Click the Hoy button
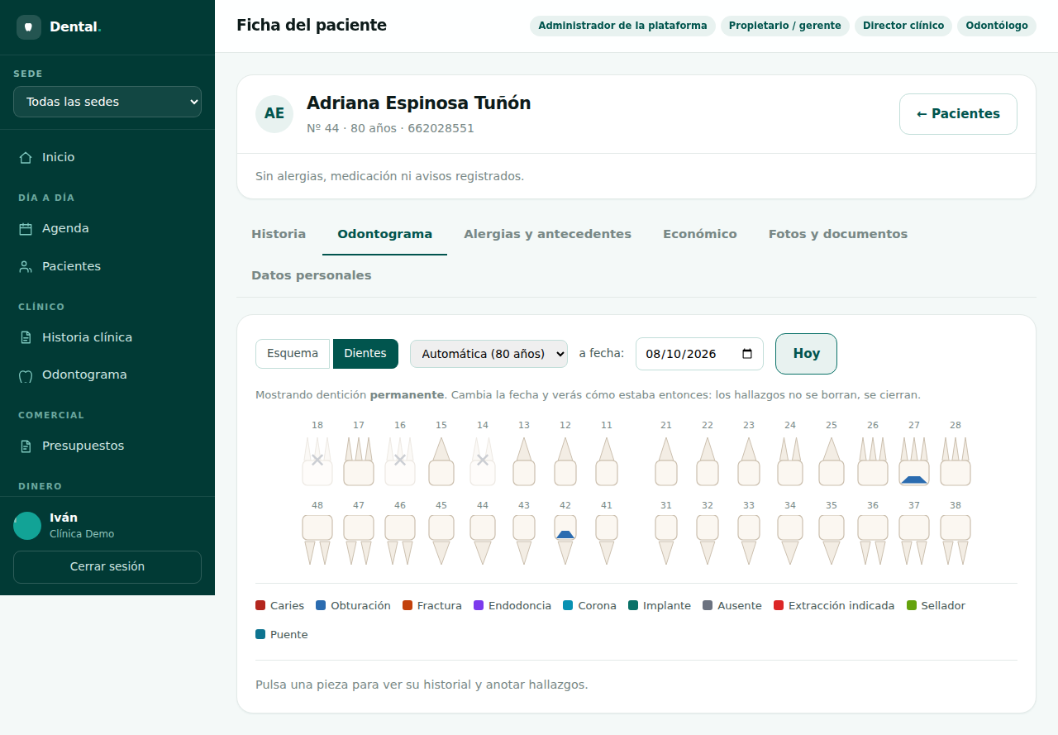The width and height of the screenshot is (1058, 735). [806, 354]
